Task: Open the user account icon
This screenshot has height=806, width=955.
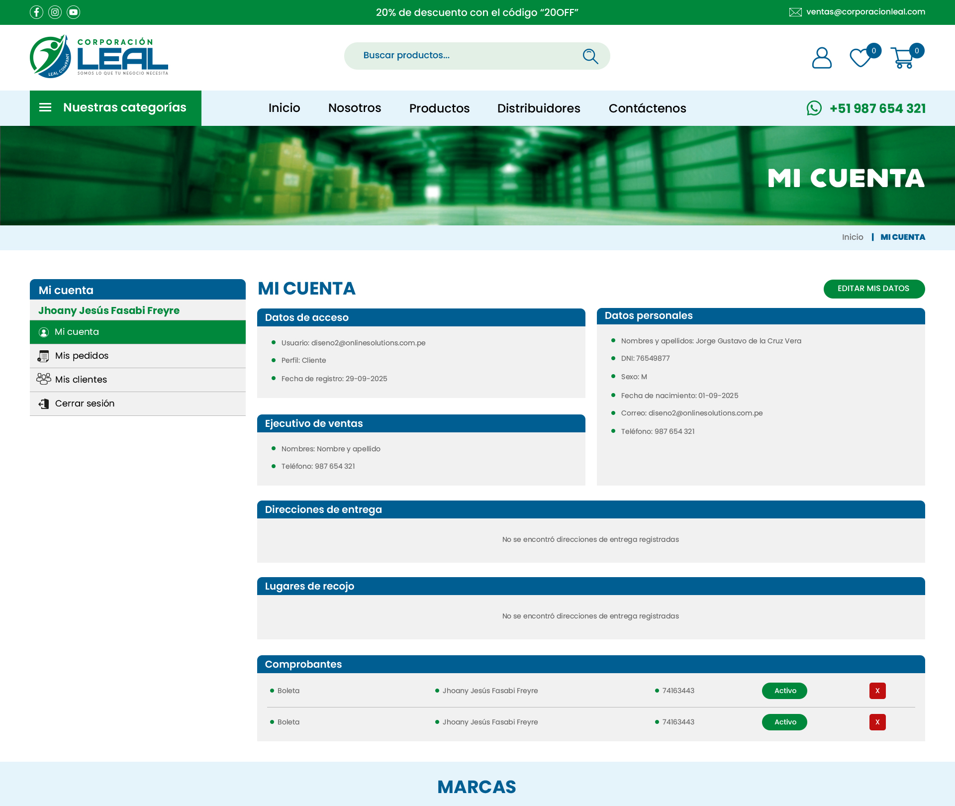Action: tap(821, 58)
